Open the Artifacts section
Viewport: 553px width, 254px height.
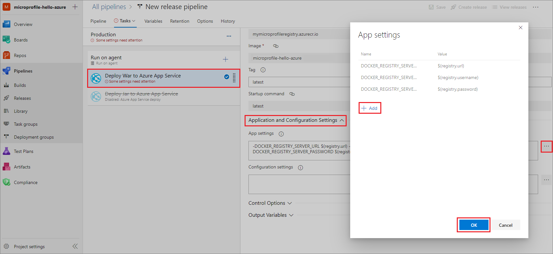22,167
